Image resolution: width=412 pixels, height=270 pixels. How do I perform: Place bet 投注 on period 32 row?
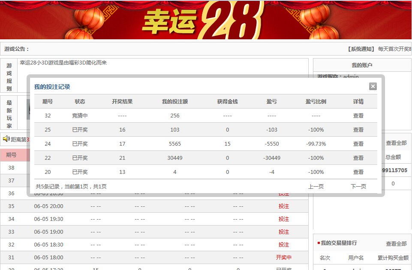(284, 245)
